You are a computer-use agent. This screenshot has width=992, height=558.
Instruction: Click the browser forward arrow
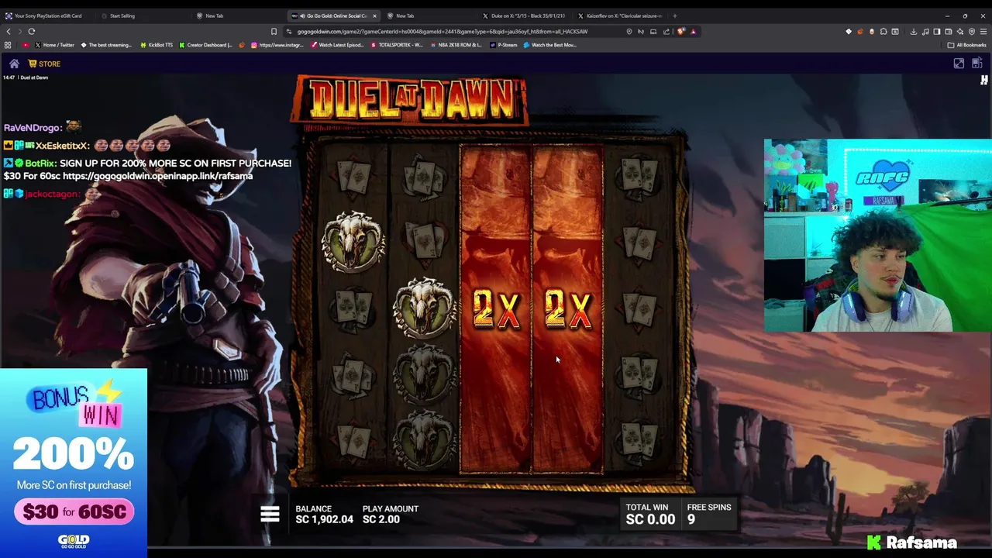(x=19, y=31)
